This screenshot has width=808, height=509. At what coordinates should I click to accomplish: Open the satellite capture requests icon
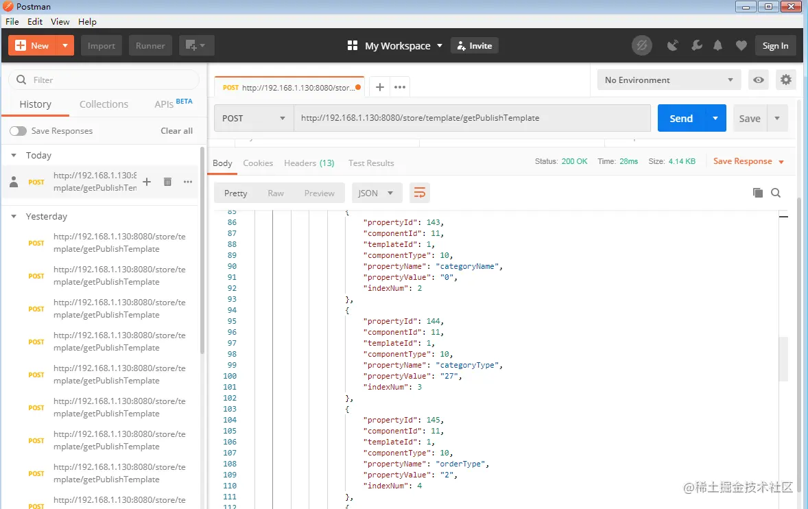click(x=672, y=46)
